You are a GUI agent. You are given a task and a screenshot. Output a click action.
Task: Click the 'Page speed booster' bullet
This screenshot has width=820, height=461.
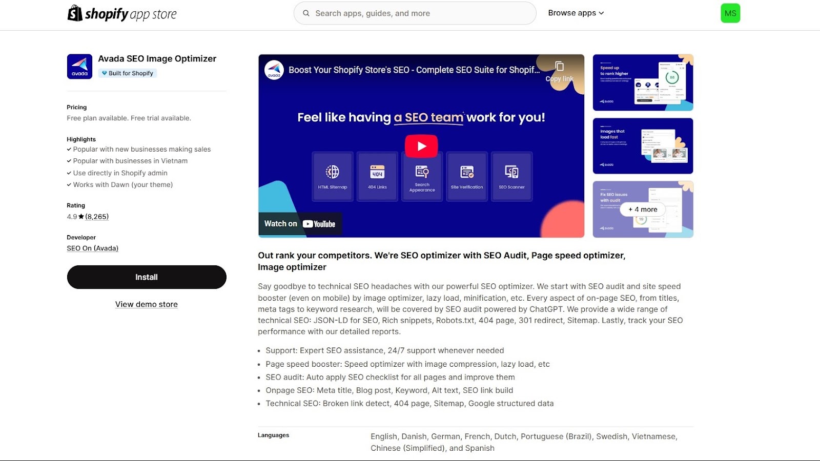(407, 364)
